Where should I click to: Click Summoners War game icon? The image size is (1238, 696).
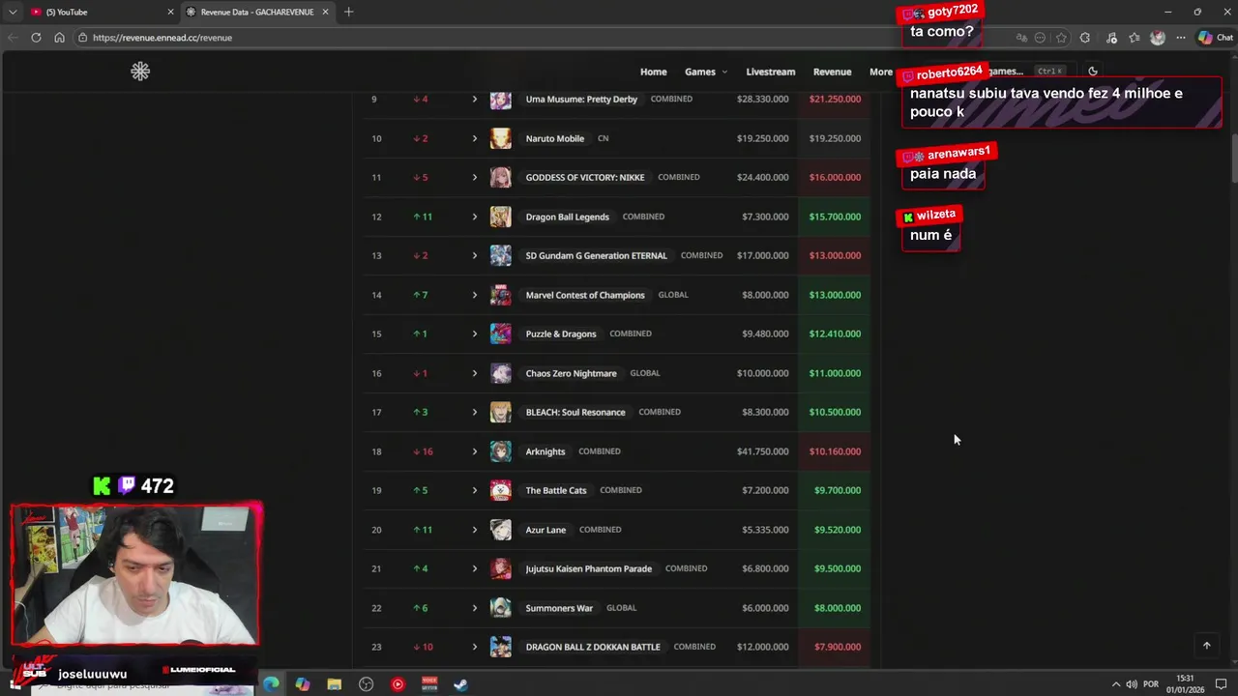[x=500, y=608]
